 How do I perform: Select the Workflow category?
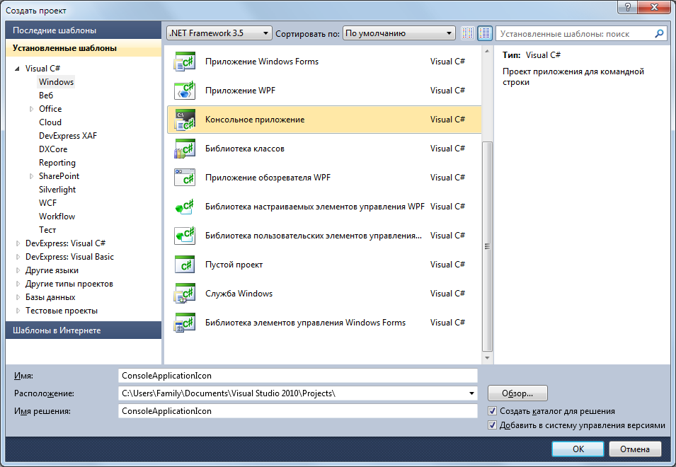[x=57, y=217]
